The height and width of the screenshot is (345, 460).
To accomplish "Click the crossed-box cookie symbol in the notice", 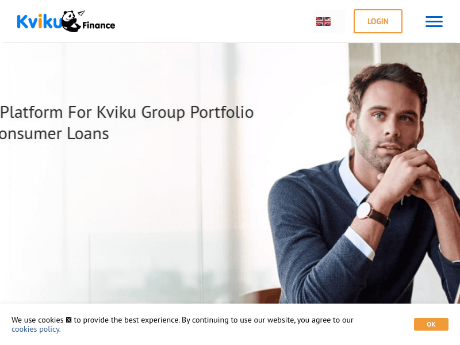I will coord(68,320).
